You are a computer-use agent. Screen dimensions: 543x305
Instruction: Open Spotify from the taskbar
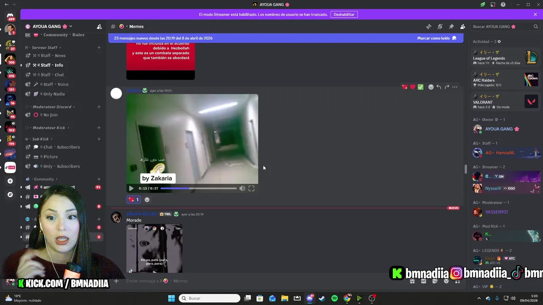tap(334, 298)
